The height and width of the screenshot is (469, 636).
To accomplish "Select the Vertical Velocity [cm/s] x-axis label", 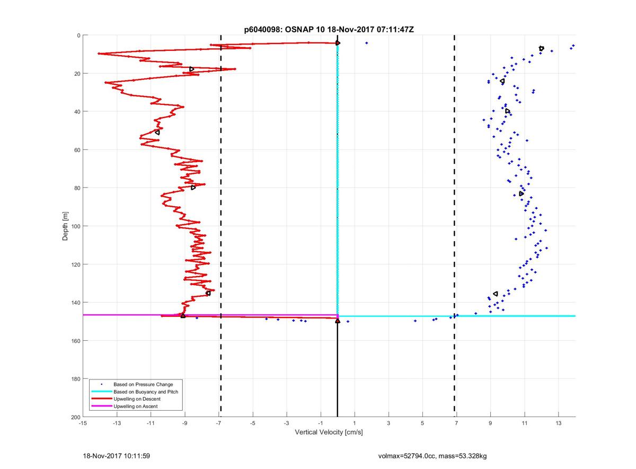I will click(329, 432).
